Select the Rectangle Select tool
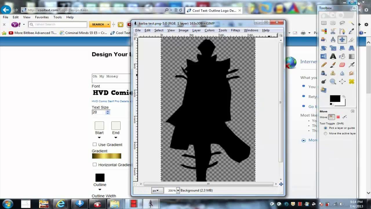The image size is (371, 209). coord(324,23)
